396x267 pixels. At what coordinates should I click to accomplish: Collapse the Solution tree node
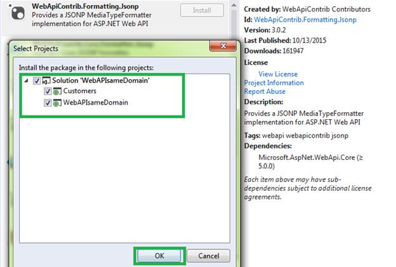26,81
